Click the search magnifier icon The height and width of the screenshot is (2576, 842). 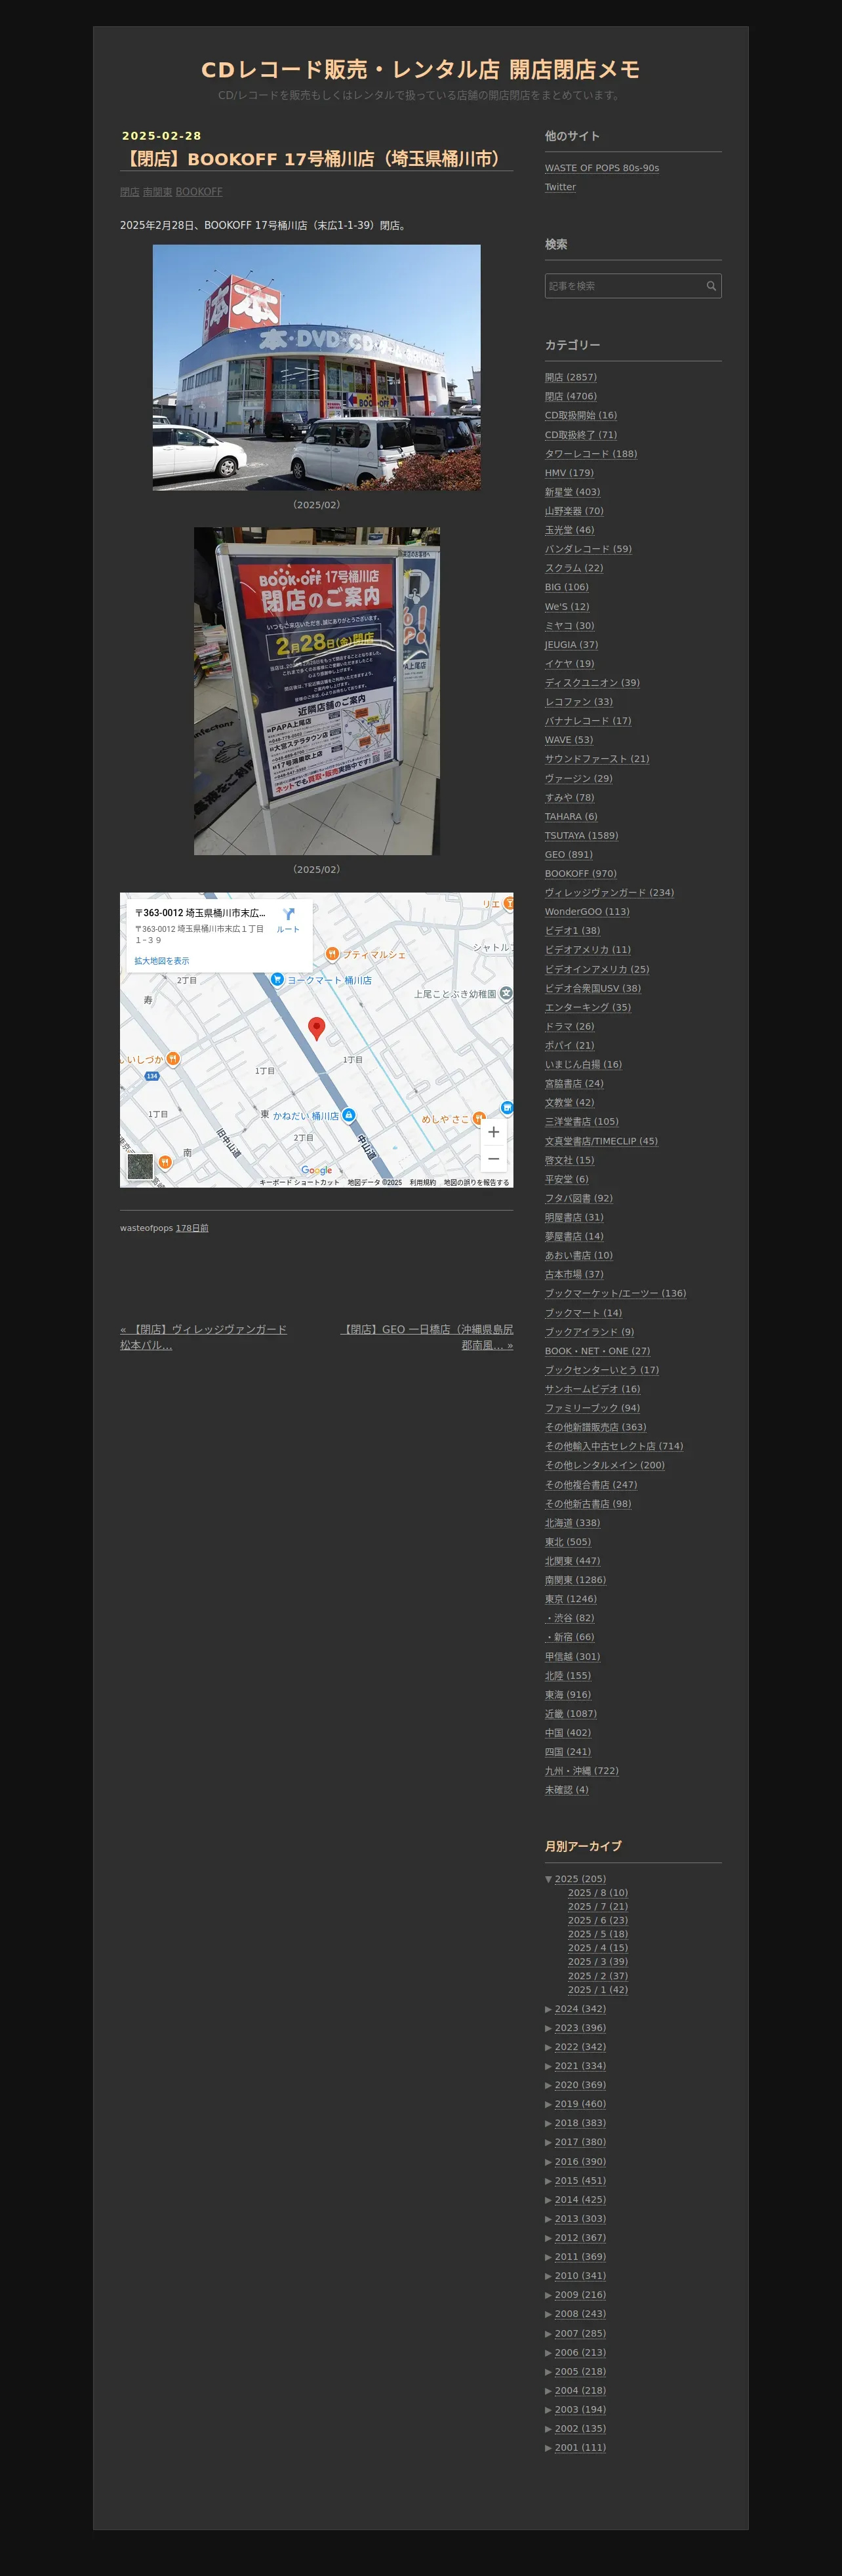click(x=711, y=286)
